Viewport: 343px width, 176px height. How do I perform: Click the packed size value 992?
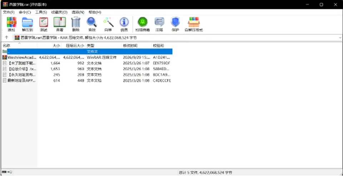click(80, 63)
